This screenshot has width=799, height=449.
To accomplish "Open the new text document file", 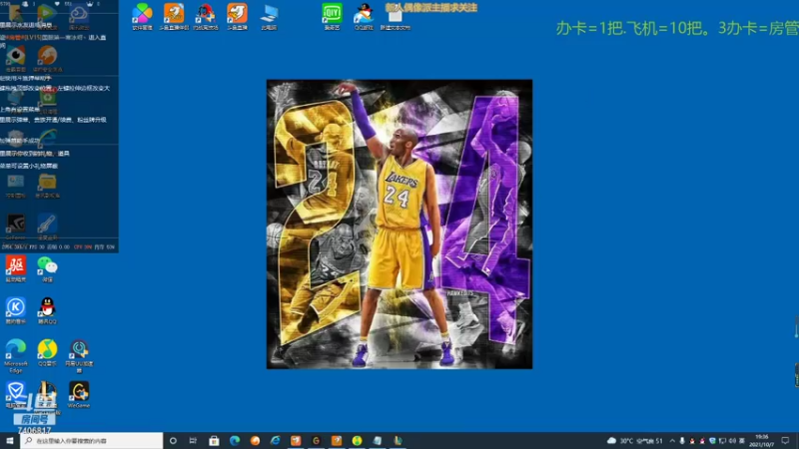I will [x=395, y=19].
